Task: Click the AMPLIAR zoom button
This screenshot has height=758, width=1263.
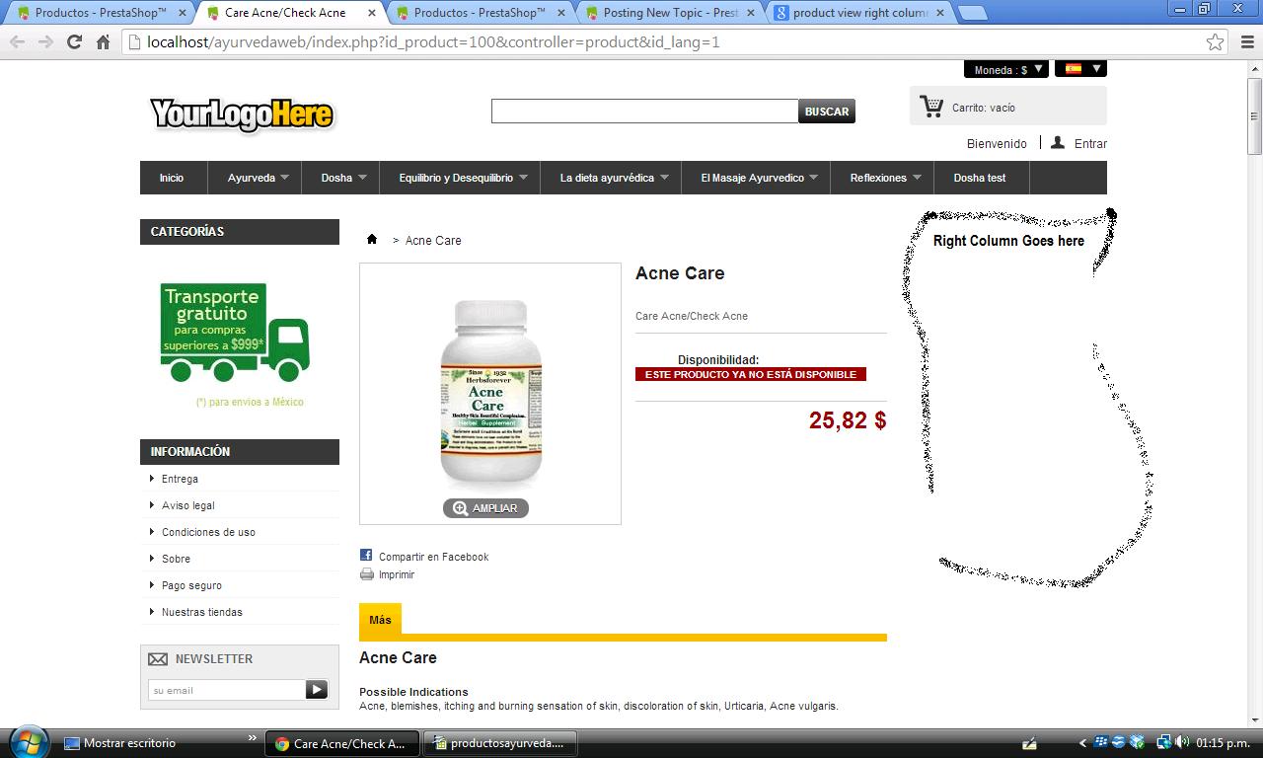Action: [x=485, y=508]
